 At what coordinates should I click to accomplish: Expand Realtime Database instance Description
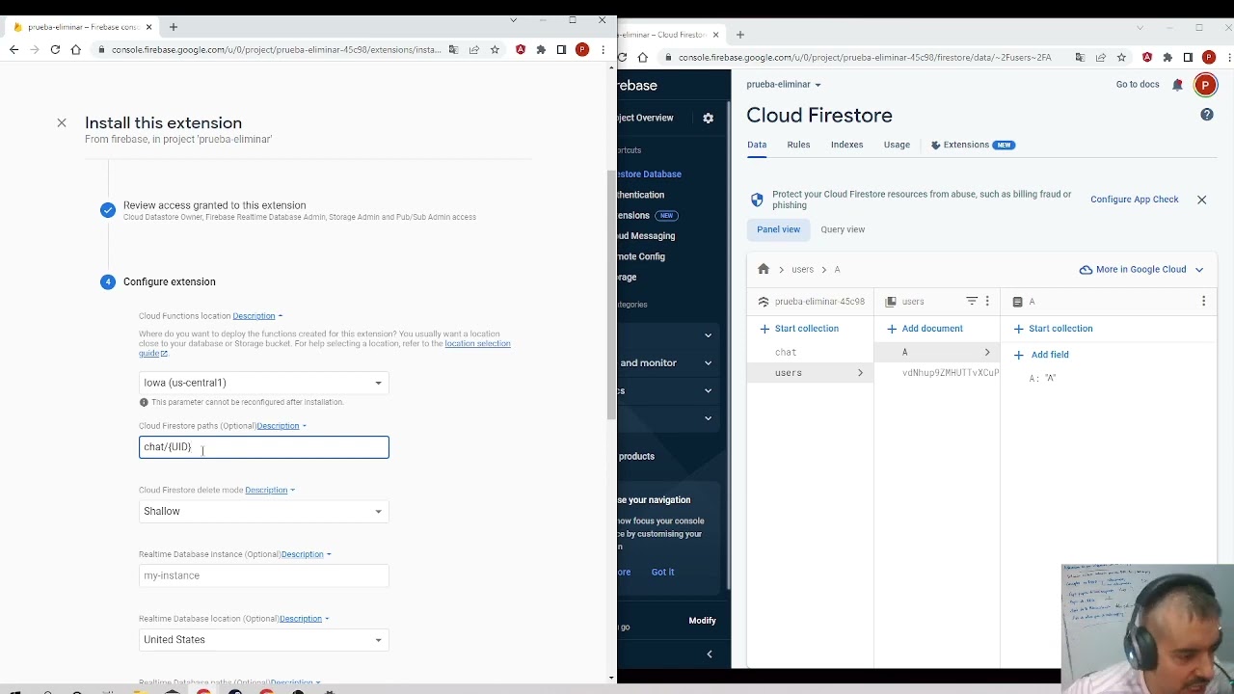(x=307, y=554)
